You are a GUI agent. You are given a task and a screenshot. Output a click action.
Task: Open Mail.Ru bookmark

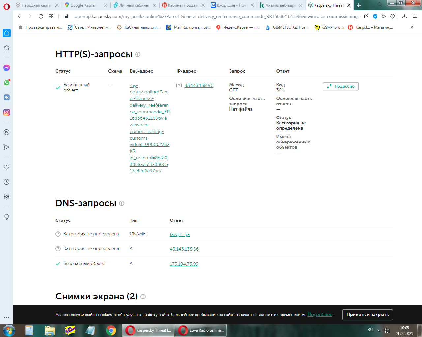[x=189, y=27]
